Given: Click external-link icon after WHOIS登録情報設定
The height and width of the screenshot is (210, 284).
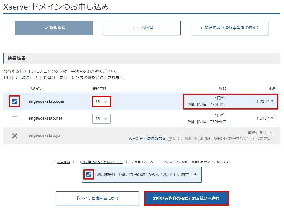Looking at the screenshot, I should click(x=169, y=139).
